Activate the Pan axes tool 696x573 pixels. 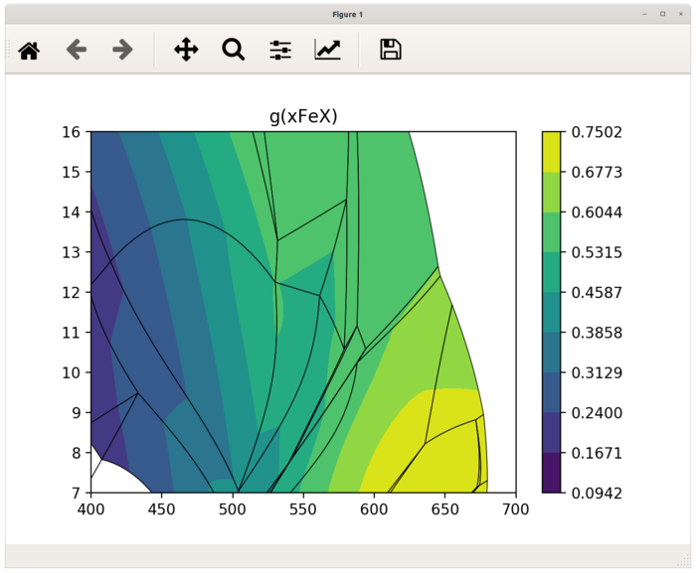click(x=186, y=50)
